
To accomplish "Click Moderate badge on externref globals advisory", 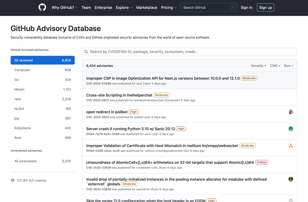I will tap(129, 184).
